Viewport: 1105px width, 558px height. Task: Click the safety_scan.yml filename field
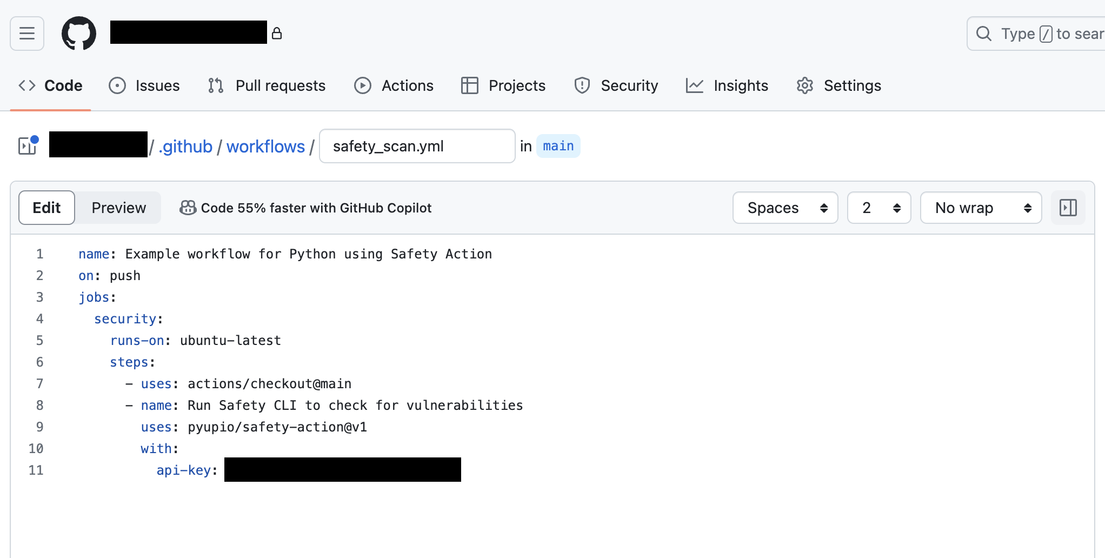[x=417, y=146]
